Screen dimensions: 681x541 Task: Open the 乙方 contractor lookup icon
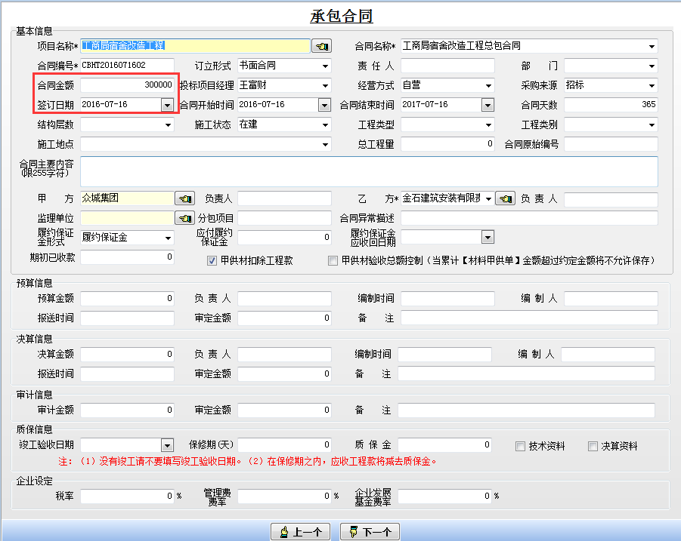(506, 198)
